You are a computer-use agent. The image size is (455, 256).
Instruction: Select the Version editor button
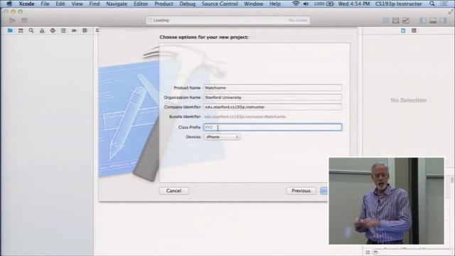point(406,21)
